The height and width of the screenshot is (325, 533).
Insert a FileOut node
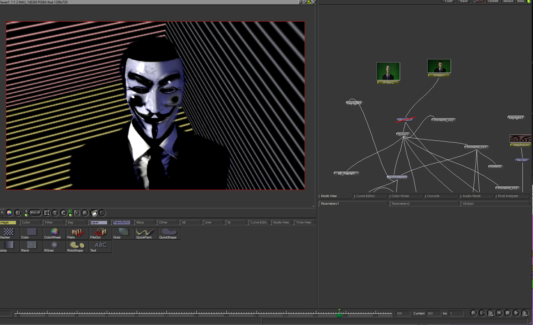[x=101, y=233]
